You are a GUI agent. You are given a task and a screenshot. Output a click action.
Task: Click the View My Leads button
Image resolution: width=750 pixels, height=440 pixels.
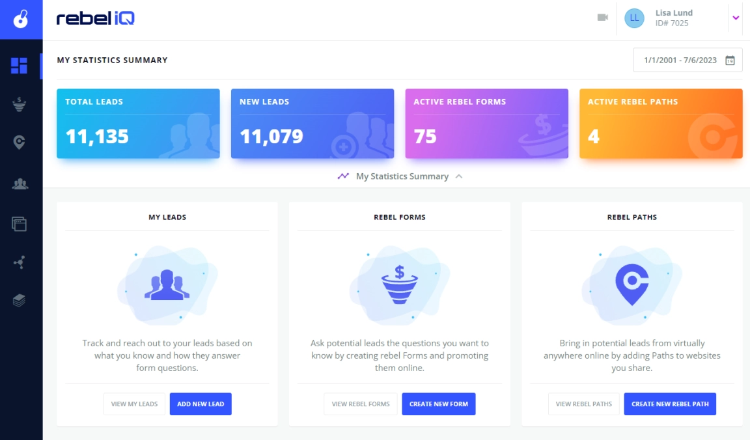point(134,404)
